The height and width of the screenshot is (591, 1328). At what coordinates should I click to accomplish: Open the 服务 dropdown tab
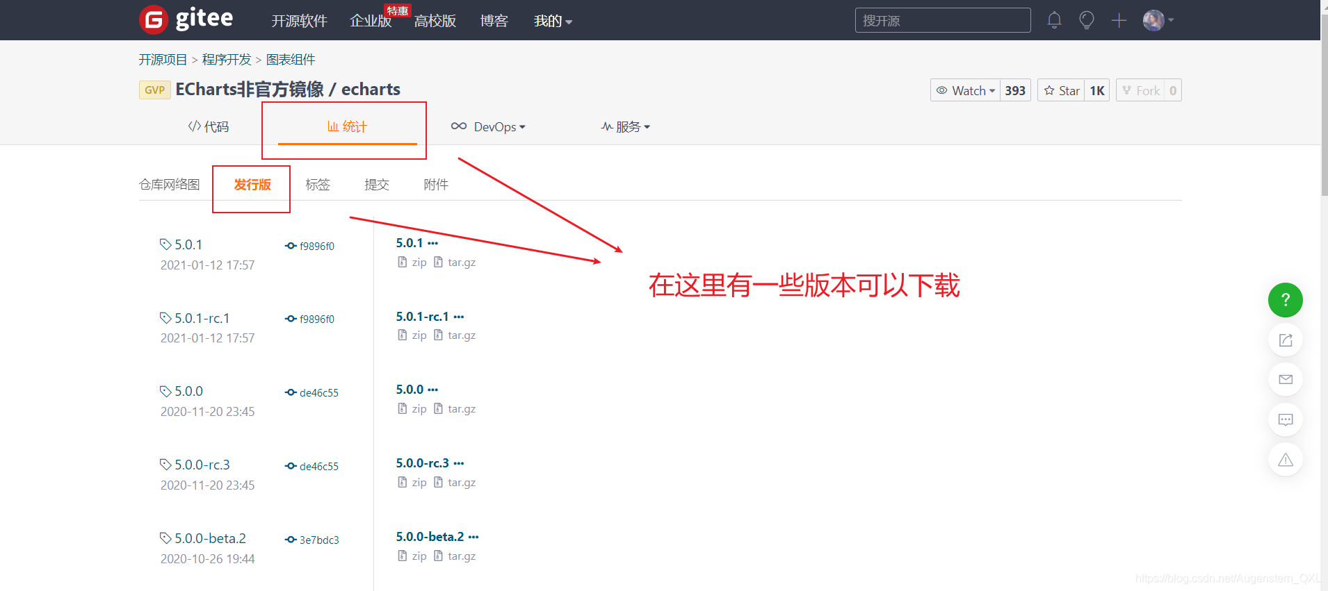click(x=626, y=126)
